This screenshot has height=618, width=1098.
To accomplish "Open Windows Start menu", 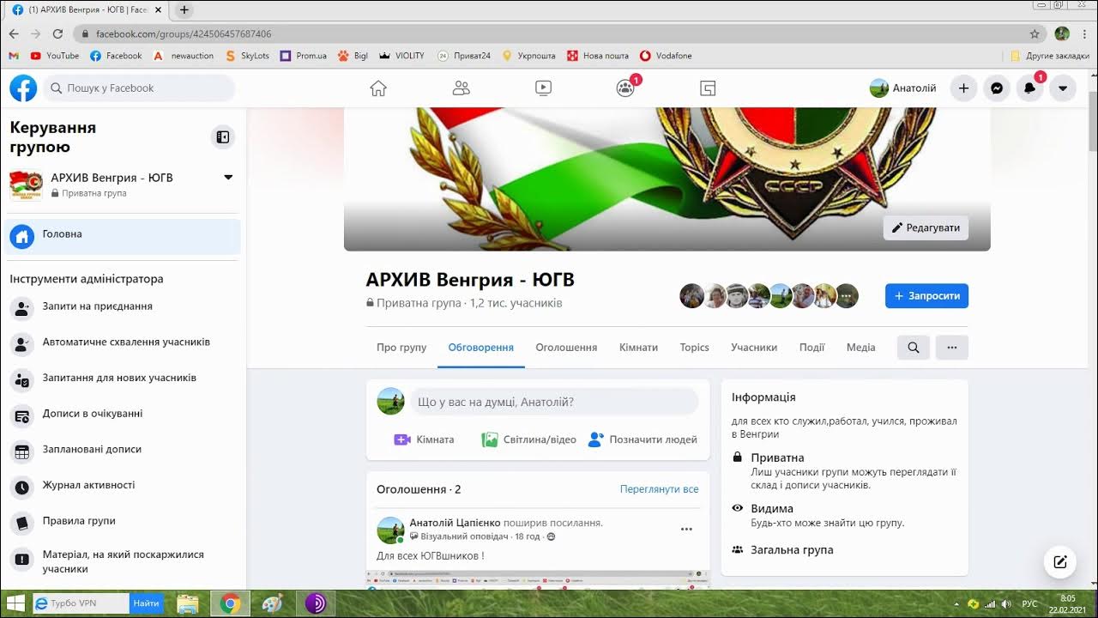I will [x=15, y=603].
